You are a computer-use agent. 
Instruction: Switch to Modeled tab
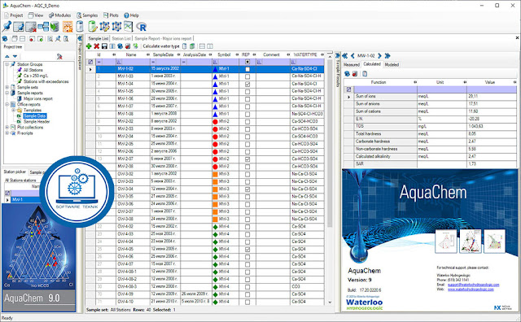pos(392,64)
